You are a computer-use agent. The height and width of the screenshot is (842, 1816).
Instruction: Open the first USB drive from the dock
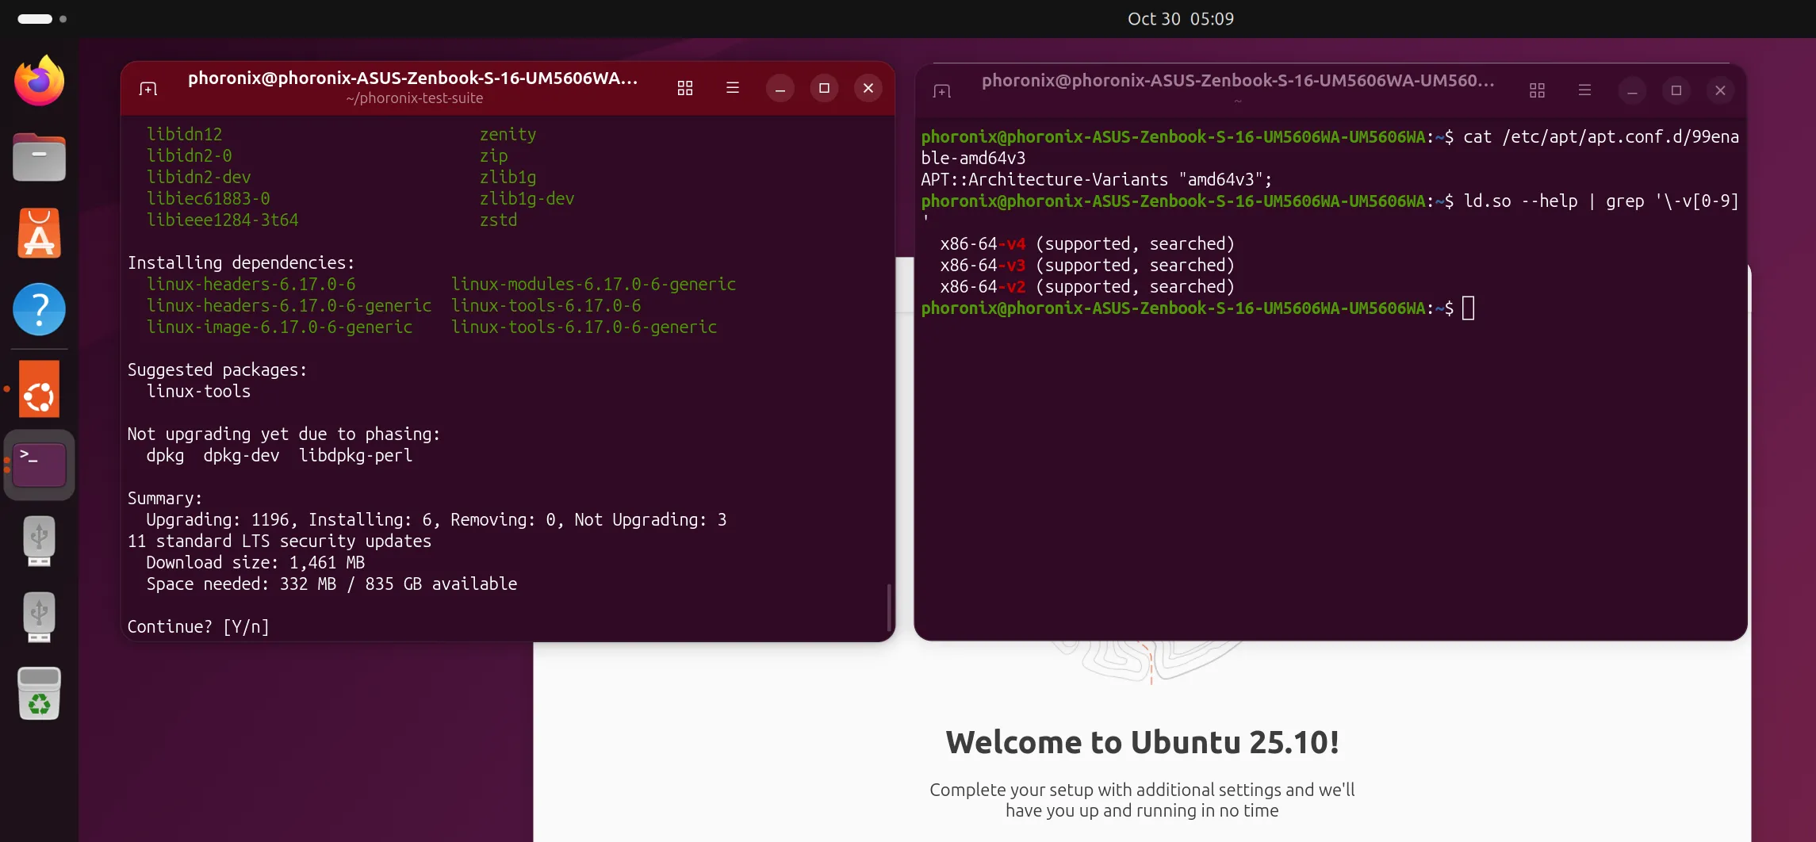point(39,540)
